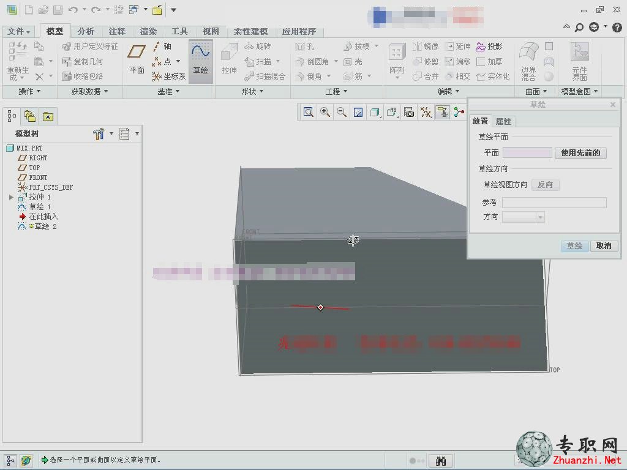This screenshot has width=627, height=470.
Task: Click the 草绘 button in dialog
Action: point(574,246)
